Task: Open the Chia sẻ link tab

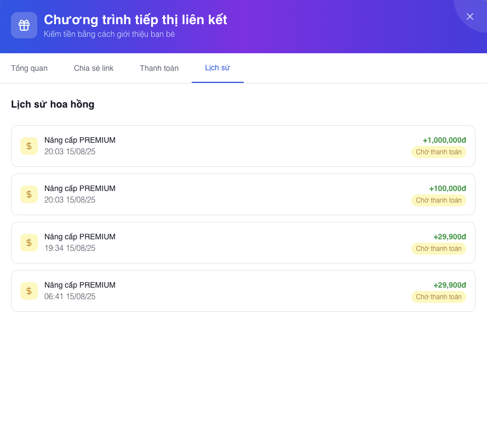Action: [x=94, y=68]
